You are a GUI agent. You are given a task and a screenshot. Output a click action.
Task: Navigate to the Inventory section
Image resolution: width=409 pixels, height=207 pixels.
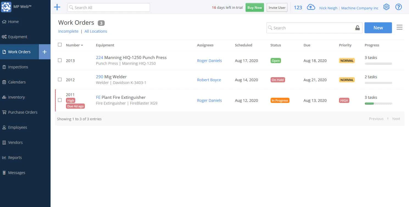pyautogui.click(x=16, y=97)
